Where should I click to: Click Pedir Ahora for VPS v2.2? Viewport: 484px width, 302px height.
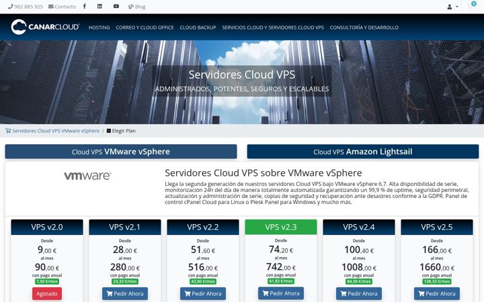coord(203,294)
